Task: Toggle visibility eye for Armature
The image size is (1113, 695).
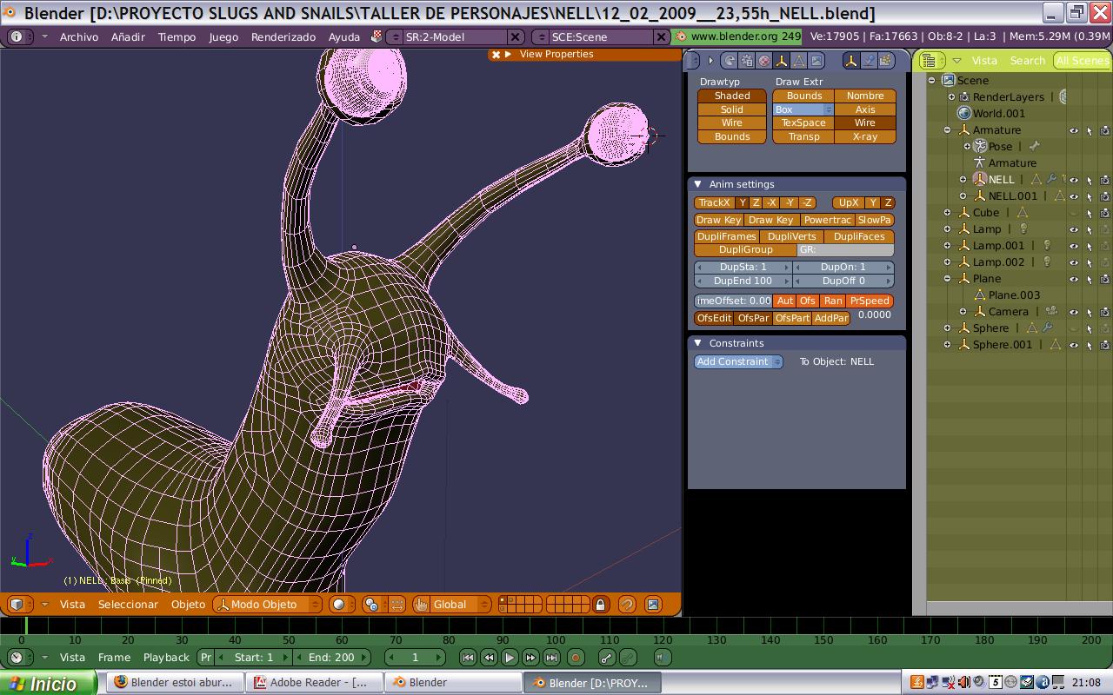Action: [1074, 130]
